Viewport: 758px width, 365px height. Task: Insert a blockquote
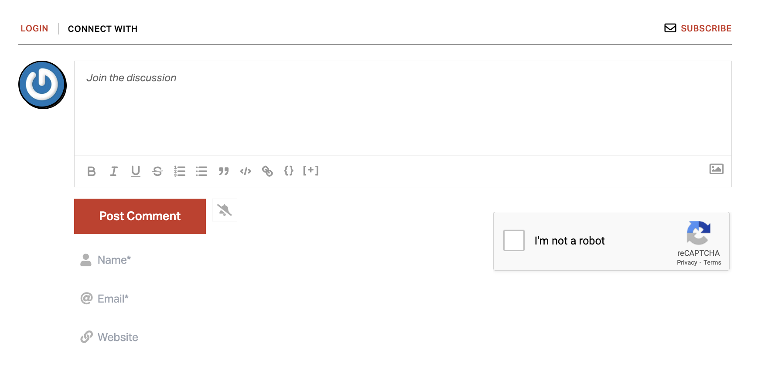[x=224, y=171]
